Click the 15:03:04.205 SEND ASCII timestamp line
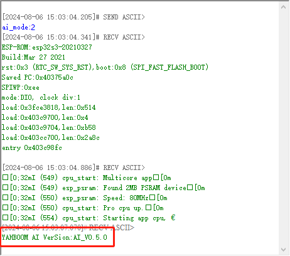The height and width of the screenshot is (256, 290). pos(73,17)
